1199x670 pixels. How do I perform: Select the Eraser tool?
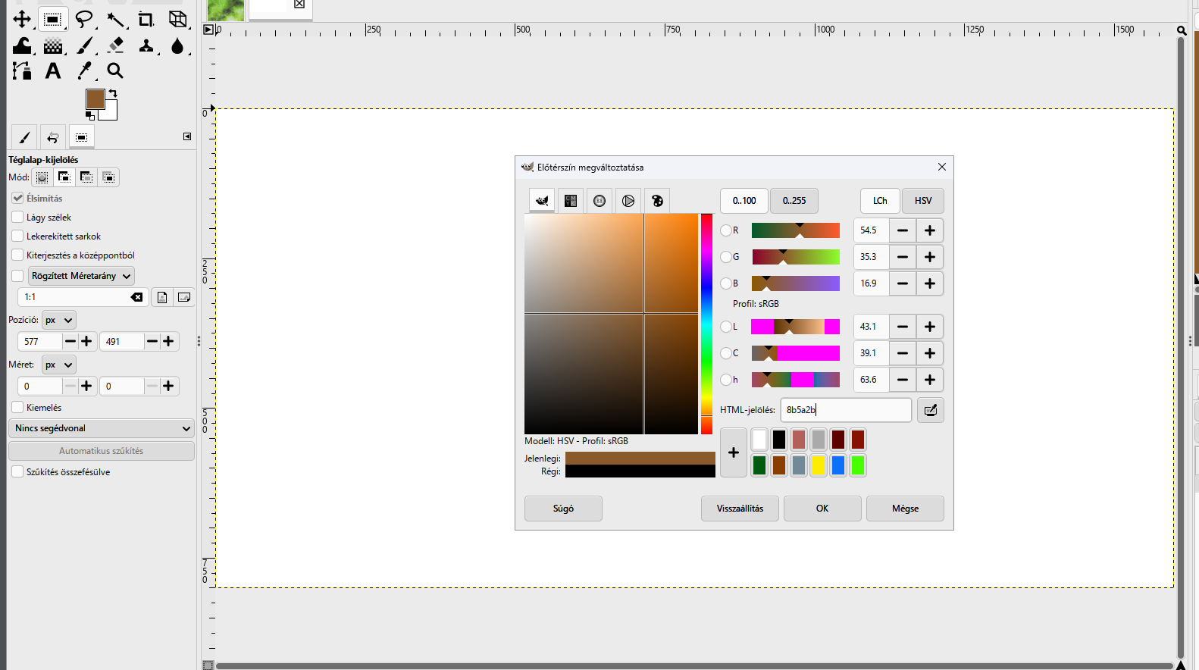click(x=115, y=45)
